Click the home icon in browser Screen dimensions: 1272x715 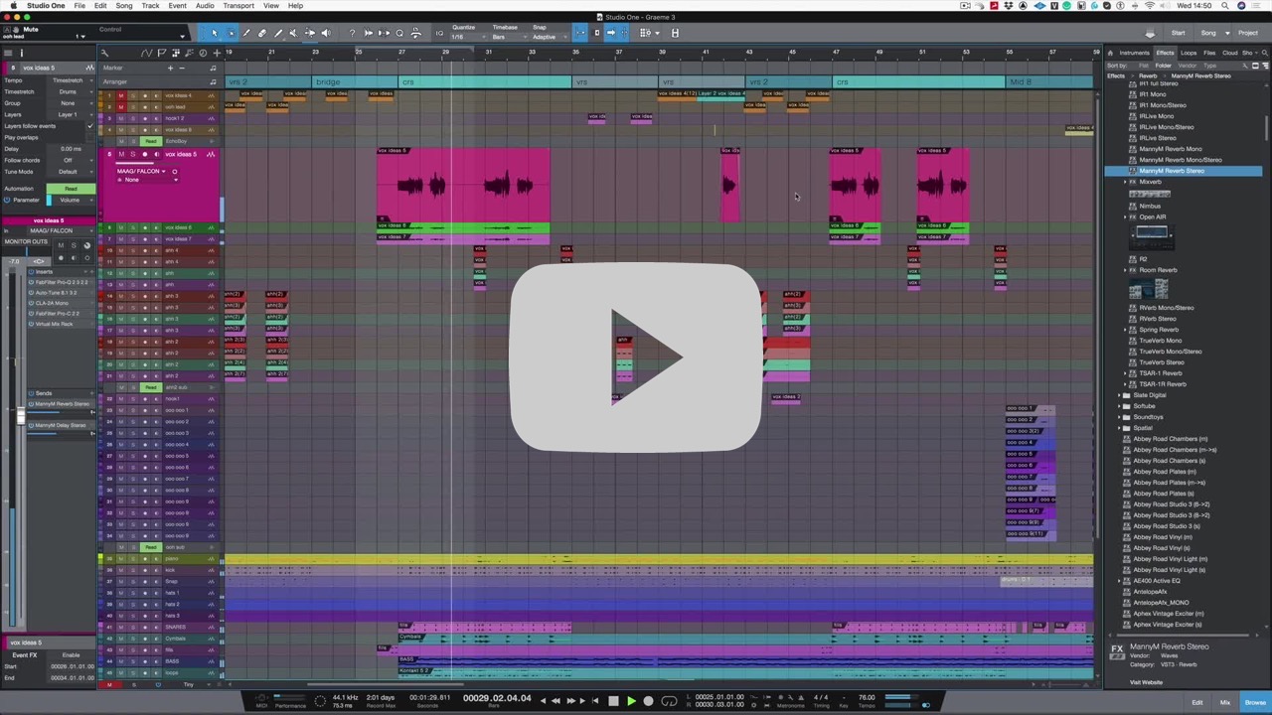[x=1112, y=53]
